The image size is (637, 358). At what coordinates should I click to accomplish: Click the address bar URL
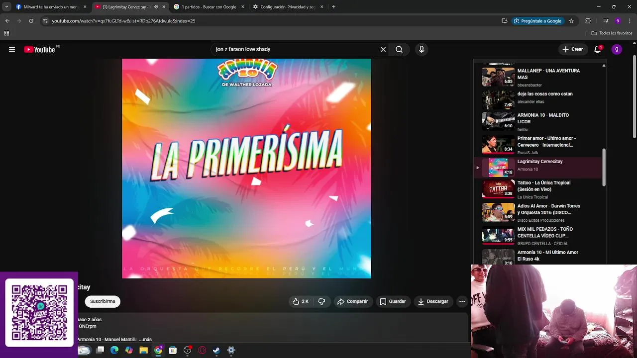coord(123,21)
